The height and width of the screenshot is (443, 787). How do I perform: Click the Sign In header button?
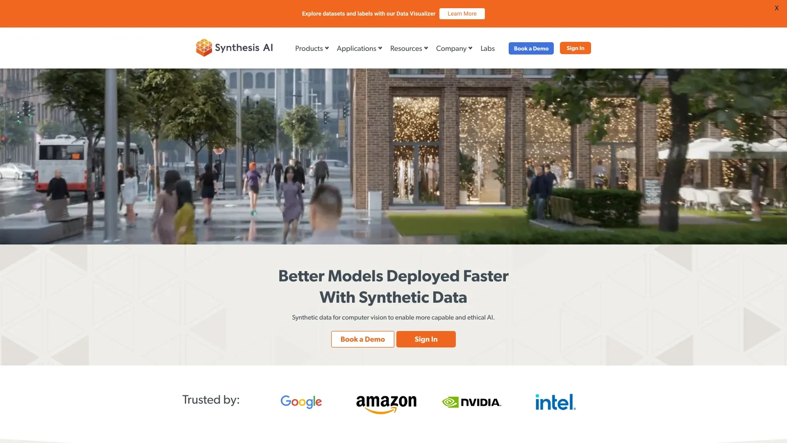coord(575,48)
